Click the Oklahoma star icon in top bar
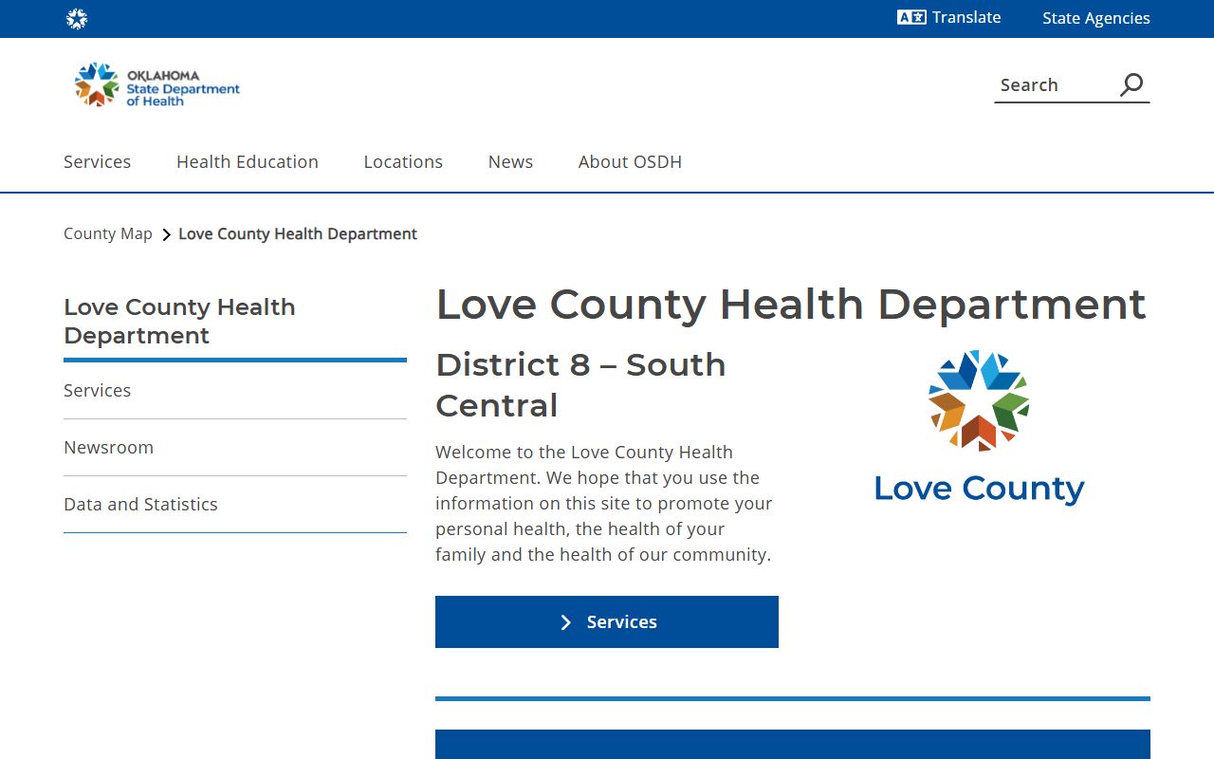 click(77, 19)
